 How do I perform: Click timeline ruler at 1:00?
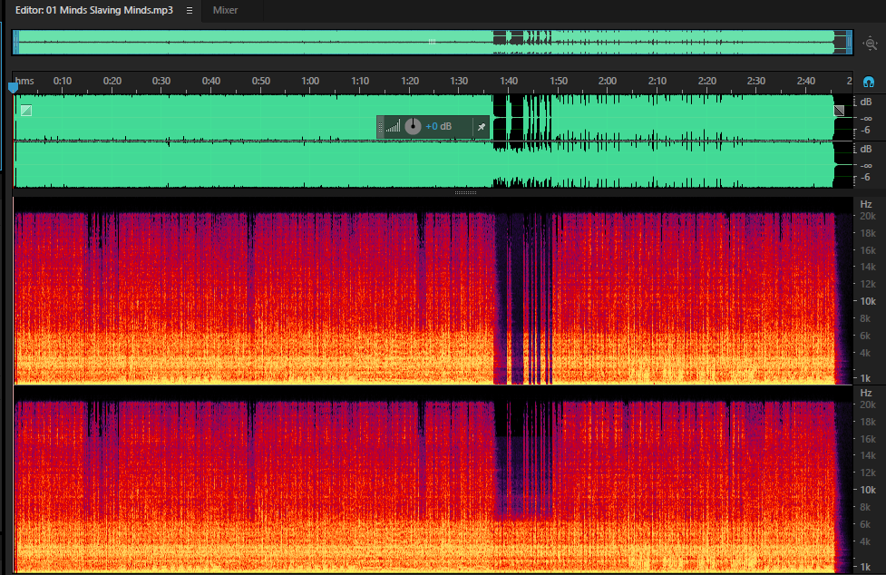(309, 81)
